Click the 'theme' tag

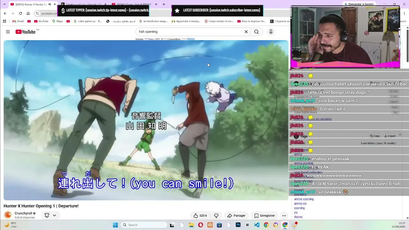click(298, 217)
